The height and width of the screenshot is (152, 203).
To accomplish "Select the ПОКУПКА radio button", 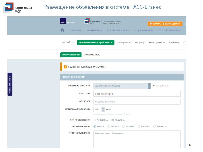I will (112, 120).
